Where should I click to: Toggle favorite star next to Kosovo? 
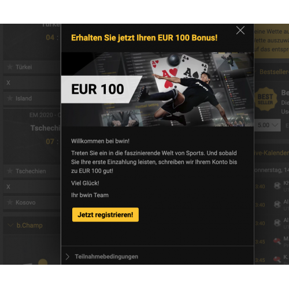[x=10, y=202]
